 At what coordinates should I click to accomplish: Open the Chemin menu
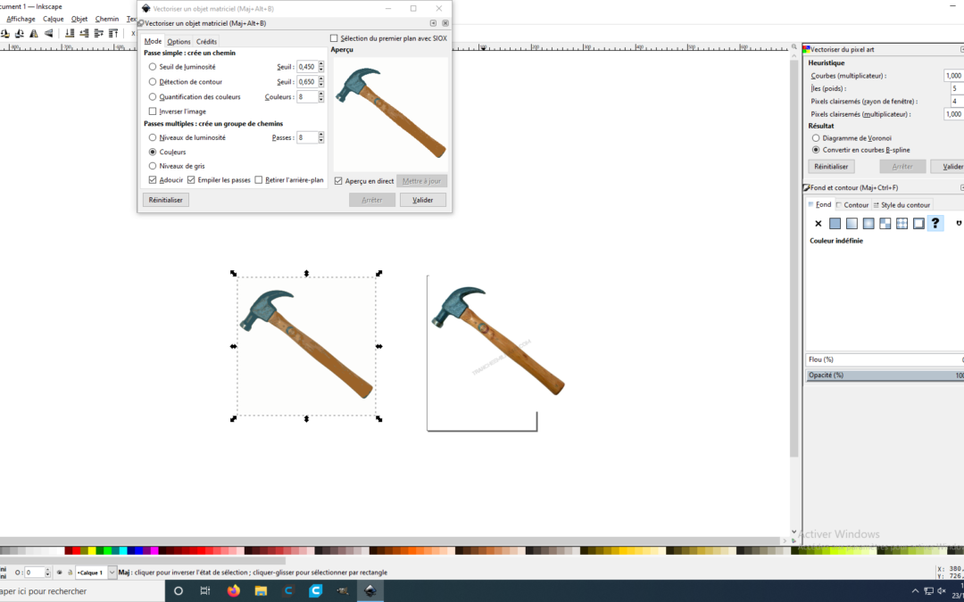coord(107,19)
